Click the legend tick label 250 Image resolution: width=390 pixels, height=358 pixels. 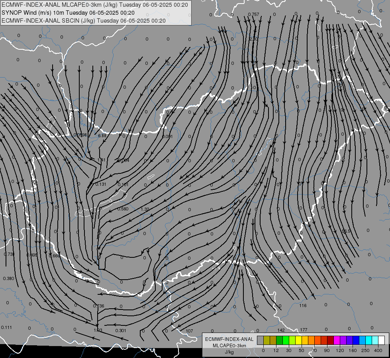point(365,350)
